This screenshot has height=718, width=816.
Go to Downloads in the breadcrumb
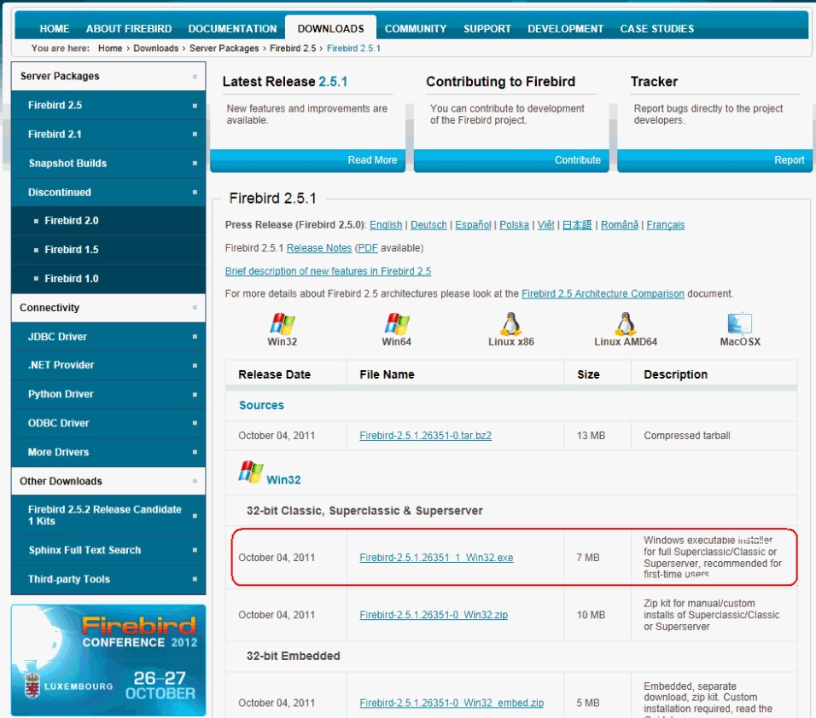coord(155,49)
